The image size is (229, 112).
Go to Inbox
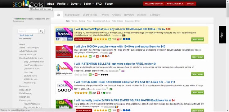click(x=50, y=4)
